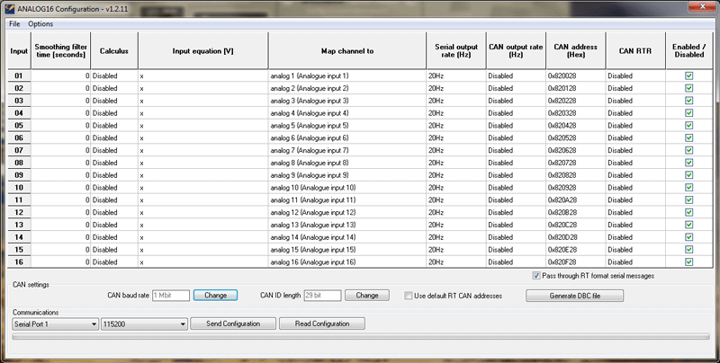Select the CAN ID length field
This screenshot has width=720, height=363.
click(322, 295)
